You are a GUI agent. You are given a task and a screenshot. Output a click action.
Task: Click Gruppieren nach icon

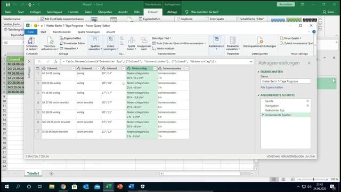144,41
